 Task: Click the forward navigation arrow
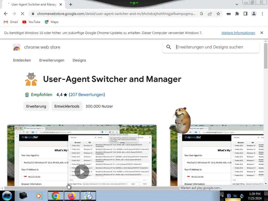[x=14, y=14]
